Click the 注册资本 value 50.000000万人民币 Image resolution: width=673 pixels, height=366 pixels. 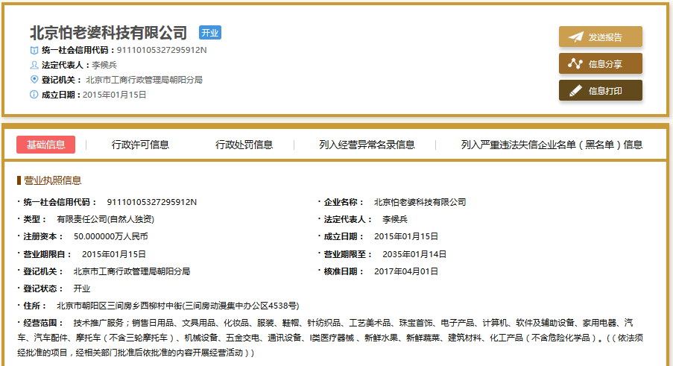click(x=110, y=236)
